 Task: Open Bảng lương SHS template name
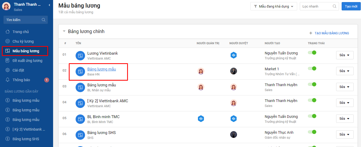[101, 133]
